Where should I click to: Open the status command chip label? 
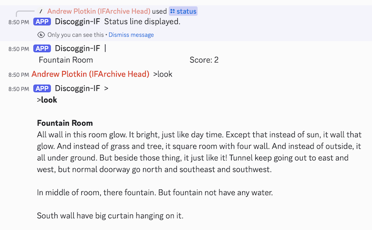[x=186, y=11]
